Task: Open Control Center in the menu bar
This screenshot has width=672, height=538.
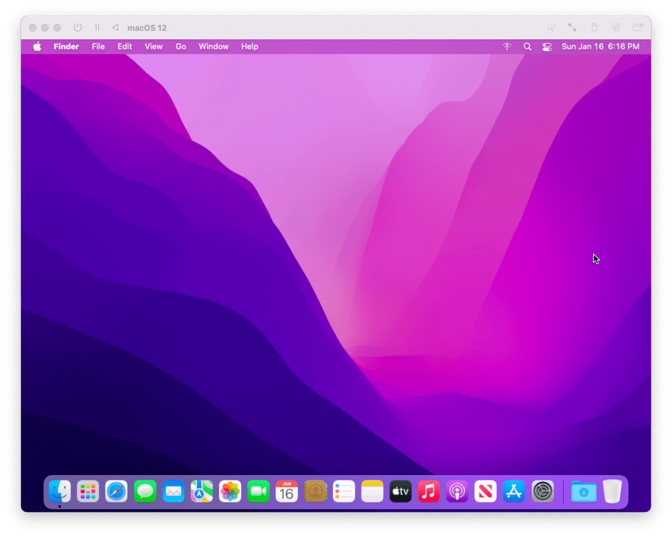Action: click(546, 47)
